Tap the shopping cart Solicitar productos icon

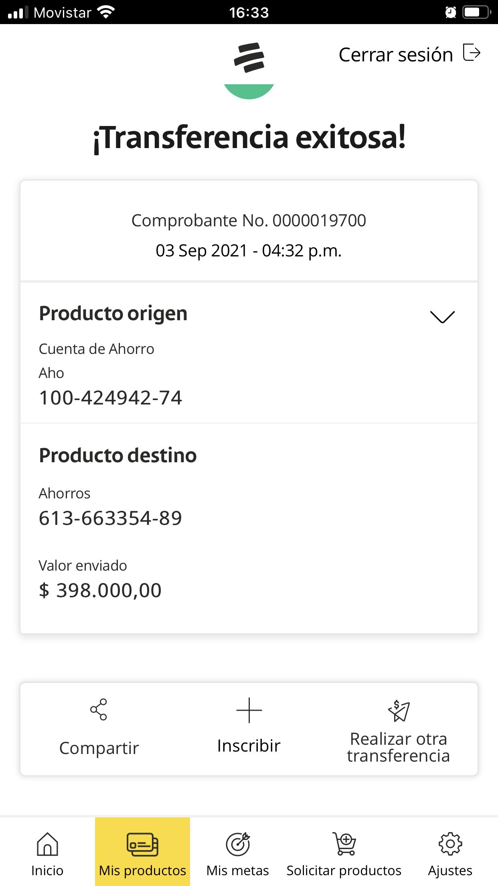tap(344, 844)
